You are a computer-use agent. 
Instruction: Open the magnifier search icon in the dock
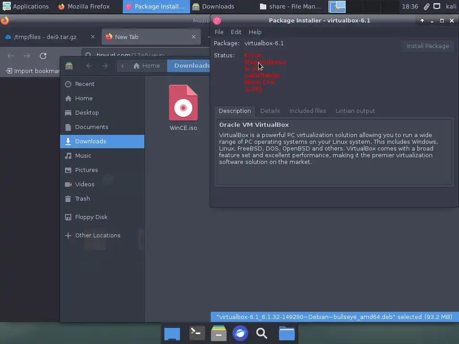pos(262,333)
